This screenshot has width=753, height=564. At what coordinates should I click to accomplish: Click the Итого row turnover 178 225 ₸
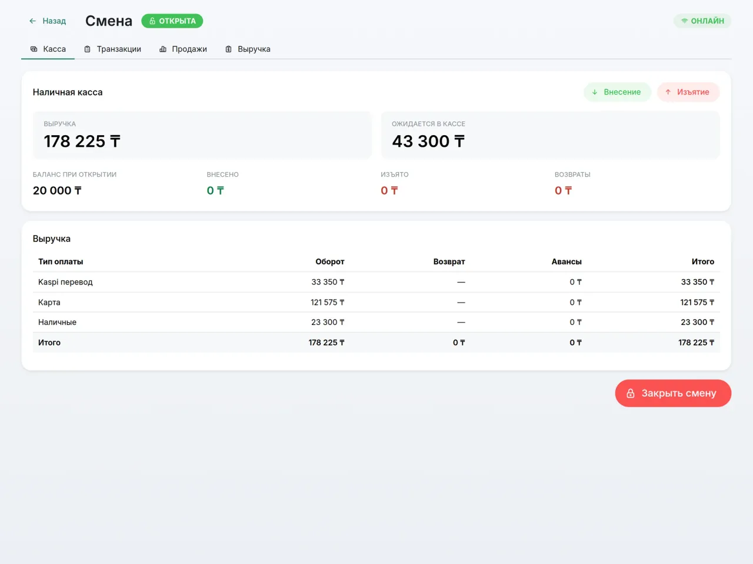point(326,343)
